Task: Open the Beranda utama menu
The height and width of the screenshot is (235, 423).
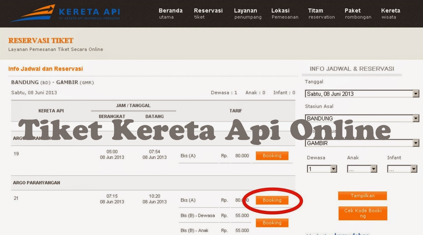Action: [x=171, y=14]
